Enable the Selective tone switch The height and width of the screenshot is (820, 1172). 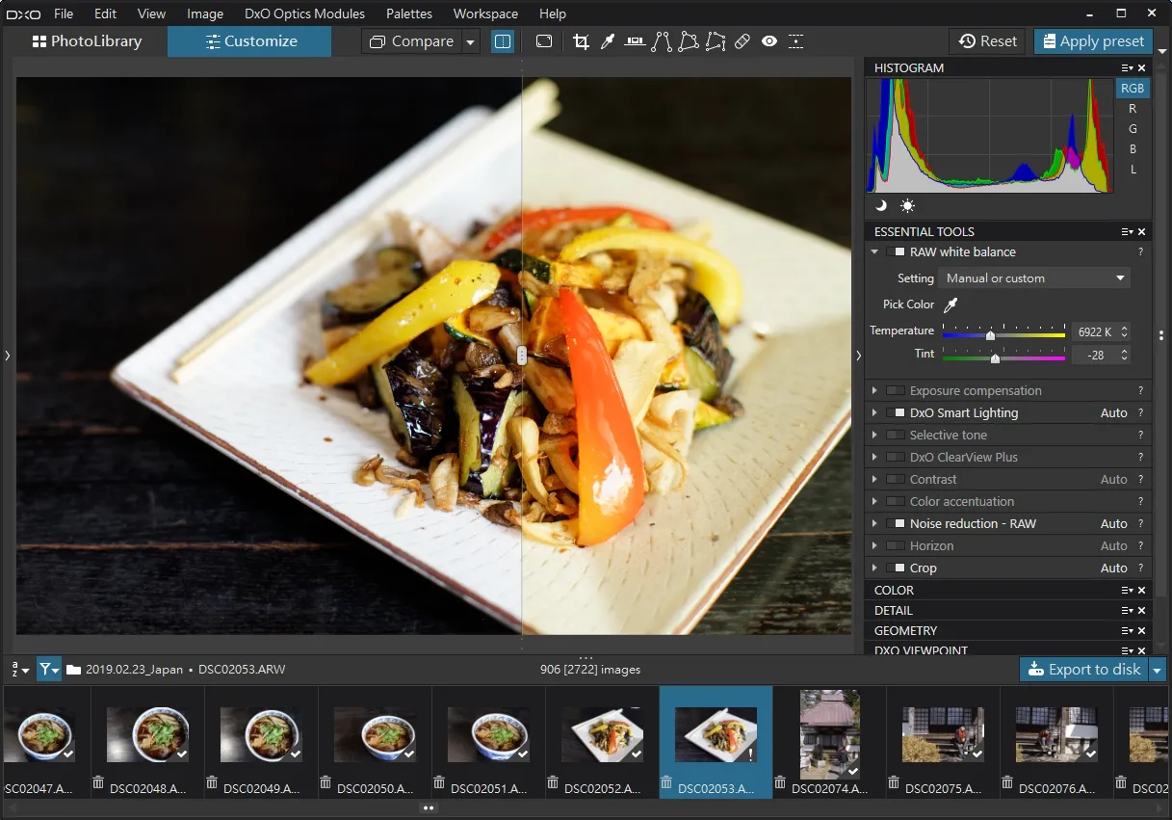pyautogui.click(x=896, y=436)
